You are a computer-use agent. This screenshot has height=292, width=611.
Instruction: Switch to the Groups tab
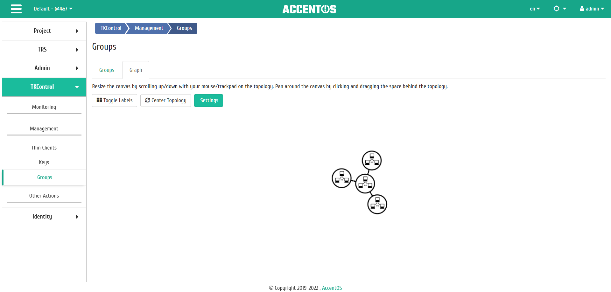[x=107, y=70]
